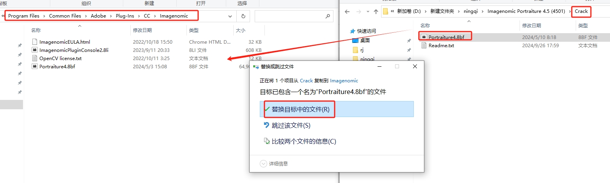Expand the chevron after Plug-Ins in left breadcrumb
This screenshot has height=183, width=610.
click(x=139, y=16)
